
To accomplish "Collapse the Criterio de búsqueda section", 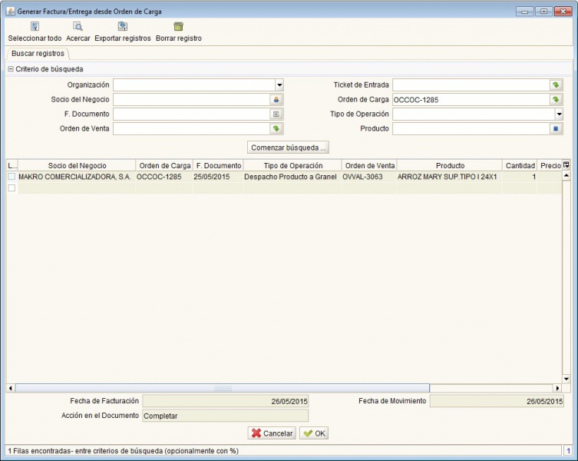I will pyautogui.click(x=11, y=69).
